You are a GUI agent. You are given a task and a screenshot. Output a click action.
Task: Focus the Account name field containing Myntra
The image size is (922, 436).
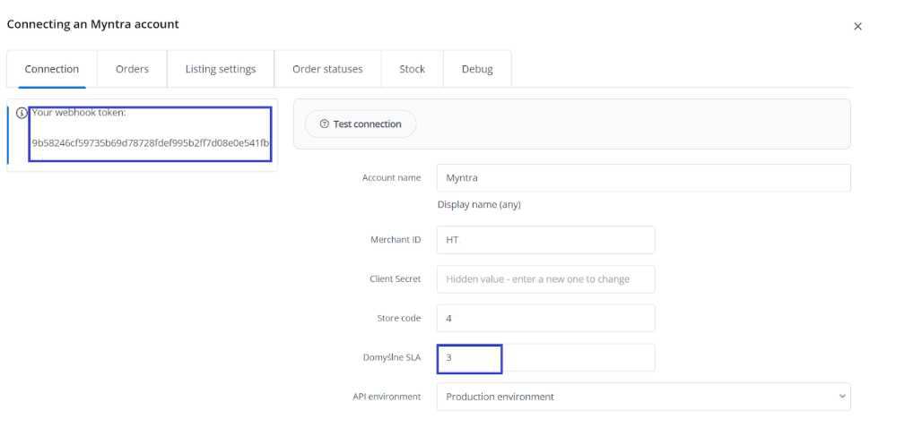(642, 178)
